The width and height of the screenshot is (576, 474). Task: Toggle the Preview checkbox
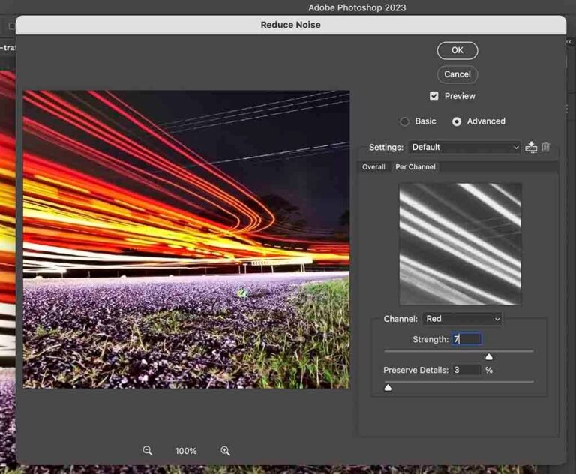click(433, 96)
